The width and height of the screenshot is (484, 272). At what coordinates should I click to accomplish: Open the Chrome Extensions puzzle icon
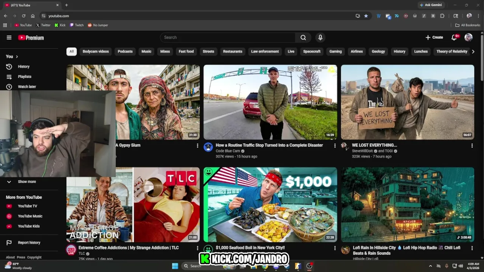tap(442, 16)
